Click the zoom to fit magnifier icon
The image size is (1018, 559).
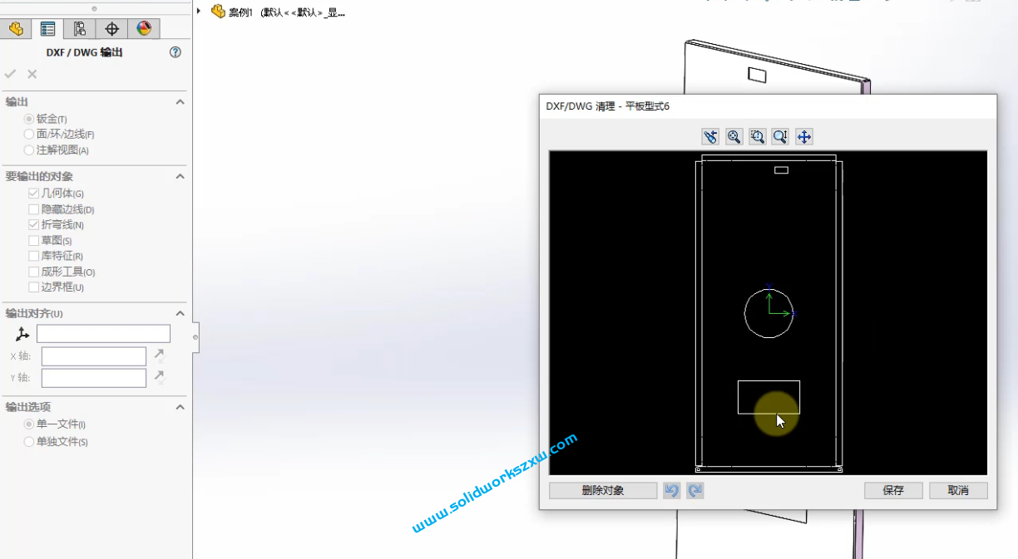(x=734, y=136)
